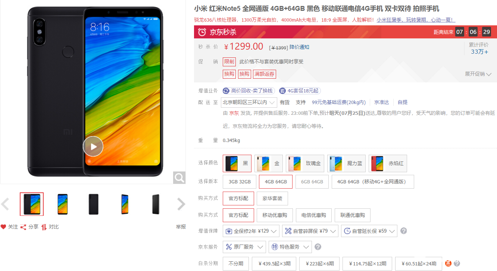Select the back view phone thumbnail
497x271 pixels.
coord(94,204)
